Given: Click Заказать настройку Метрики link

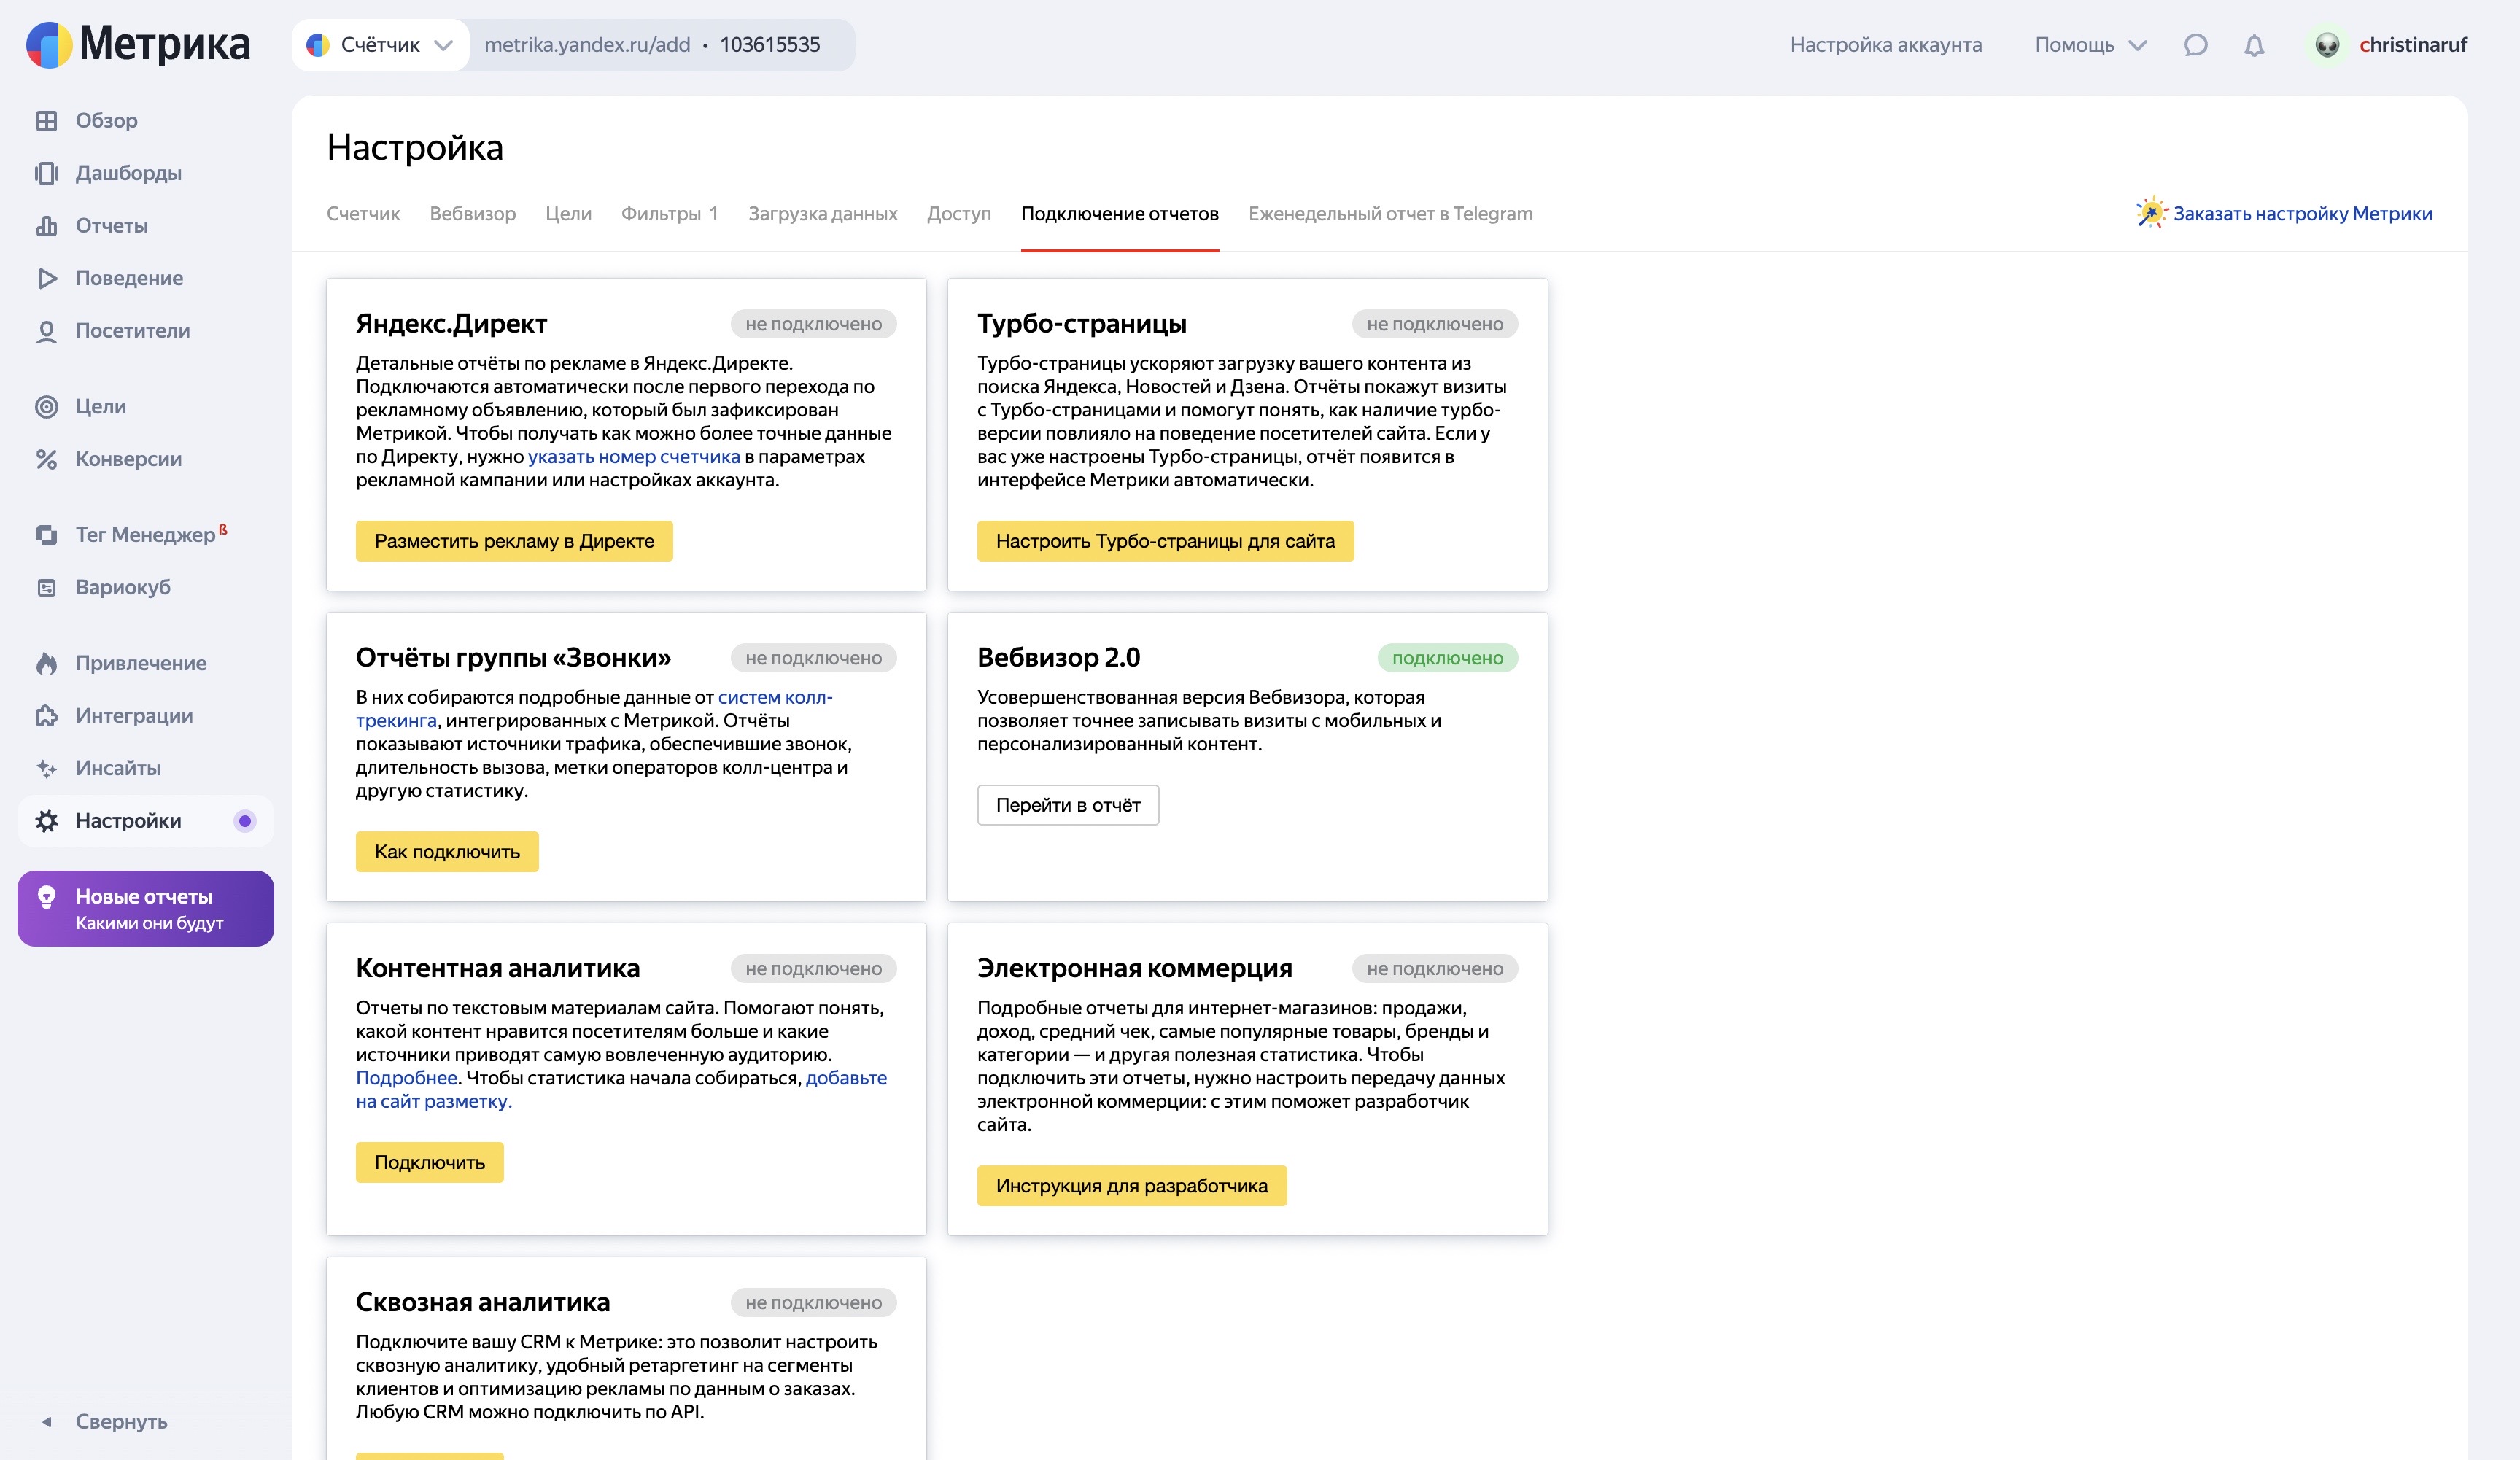Looking at the screenshot, I should (x=2302, y=213).
